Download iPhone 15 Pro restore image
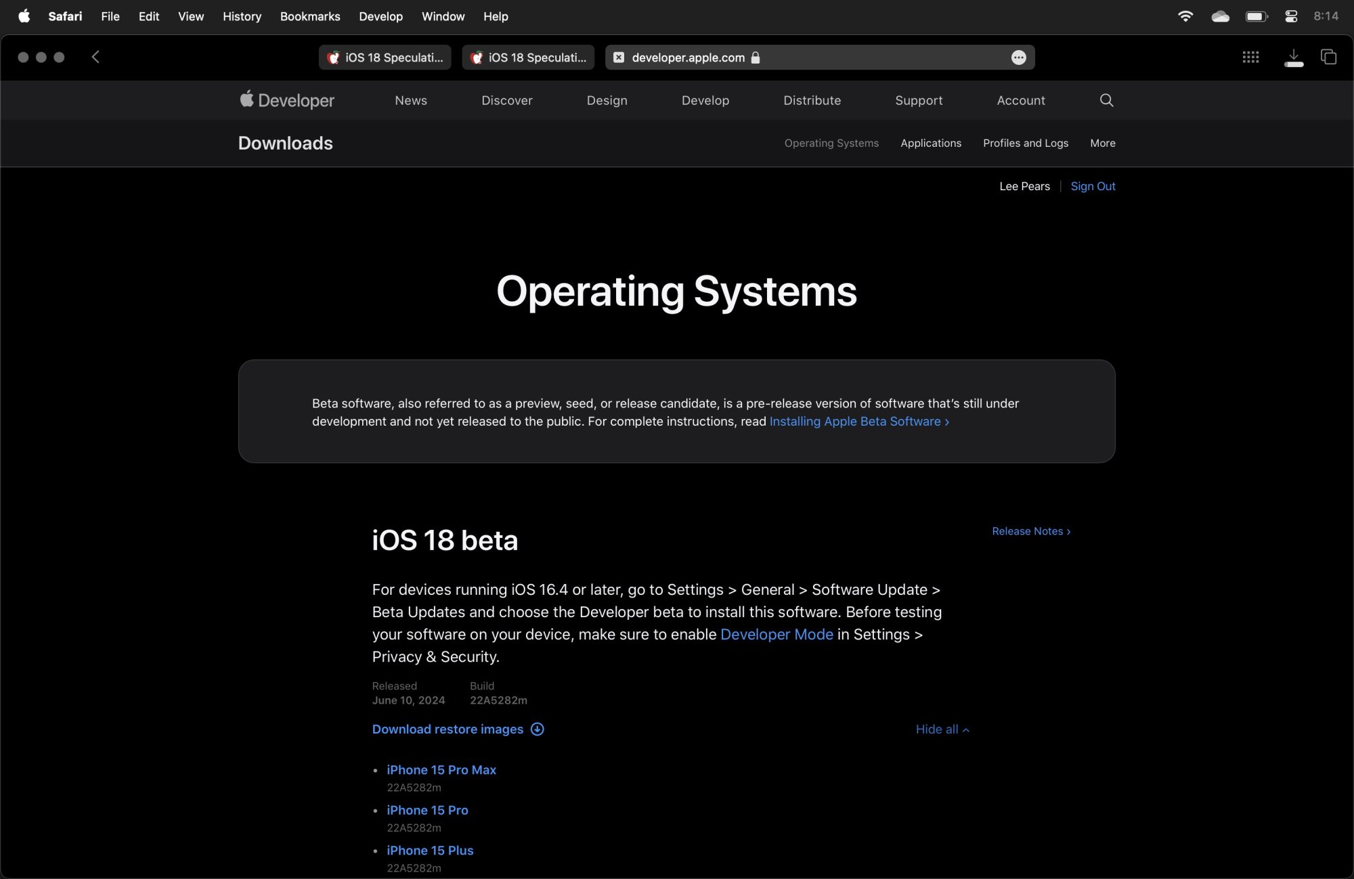The width and height of the screenshot is (1354, 879). click(427, 810)
